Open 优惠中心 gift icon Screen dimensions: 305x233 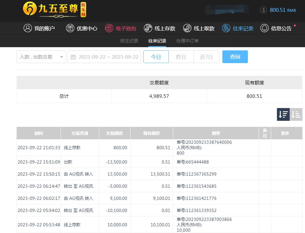click(70, 28)
